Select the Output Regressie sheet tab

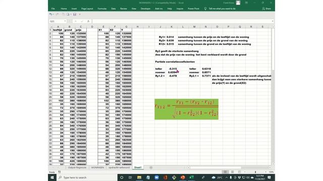tap(77, 167)
